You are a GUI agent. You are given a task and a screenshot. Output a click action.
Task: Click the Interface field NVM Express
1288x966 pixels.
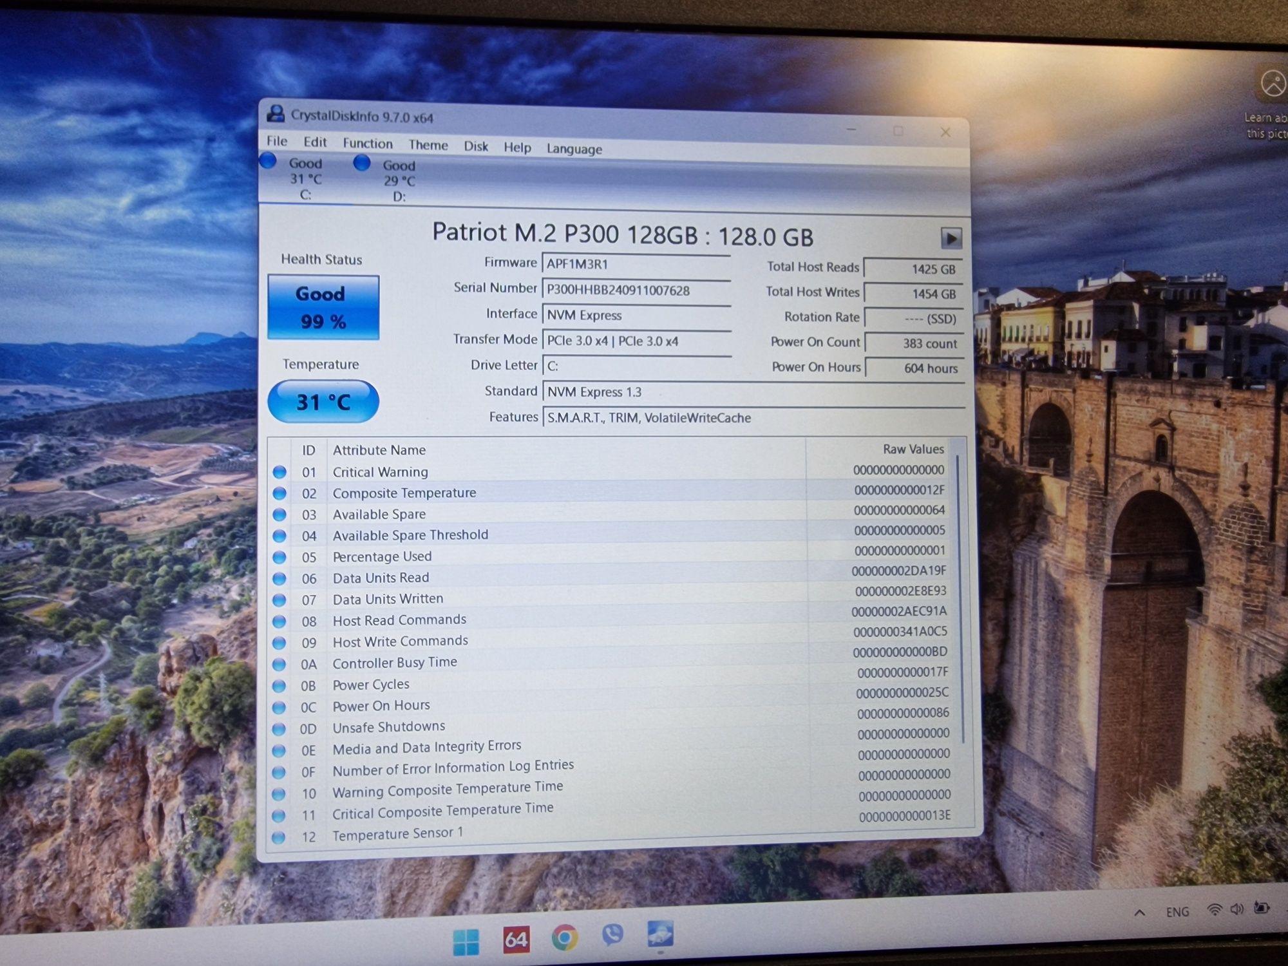(636, 316)
